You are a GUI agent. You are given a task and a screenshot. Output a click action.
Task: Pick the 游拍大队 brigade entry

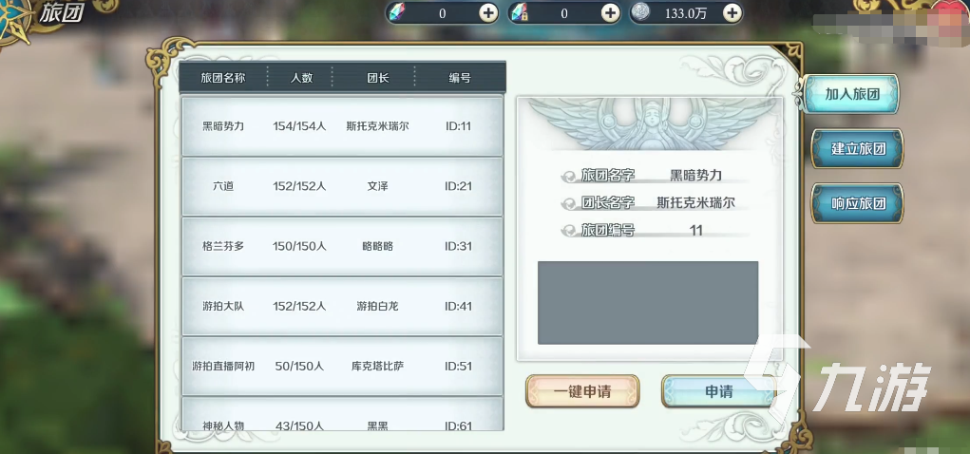click(342, 306)
